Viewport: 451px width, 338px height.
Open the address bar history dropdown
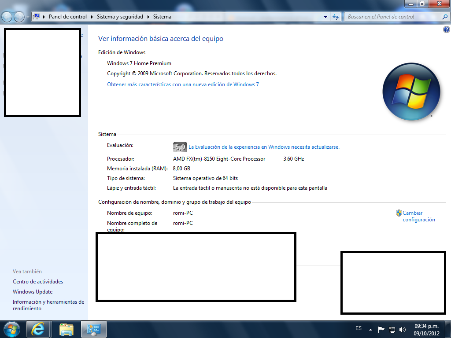tap(325, 17)
